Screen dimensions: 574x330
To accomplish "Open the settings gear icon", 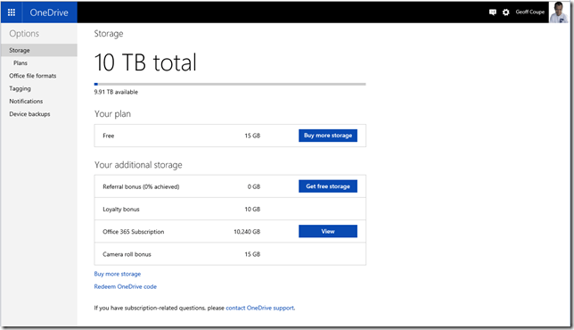I will [506, 12].
